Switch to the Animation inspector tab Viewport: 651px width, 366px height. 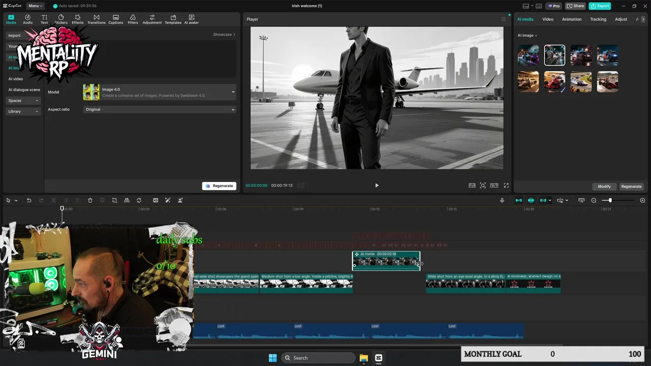pos(572,19)
